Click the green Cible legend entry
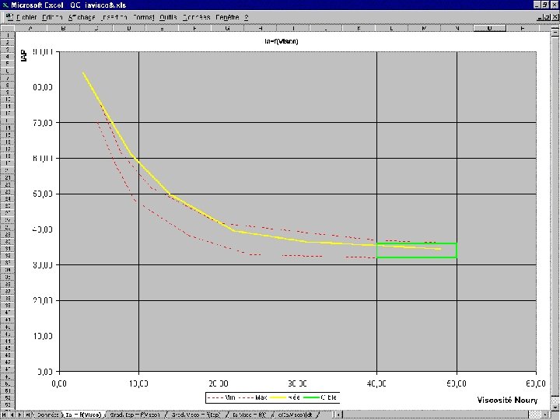The height and width of the screenshot is (420, 560). click(x=320, y=397)
